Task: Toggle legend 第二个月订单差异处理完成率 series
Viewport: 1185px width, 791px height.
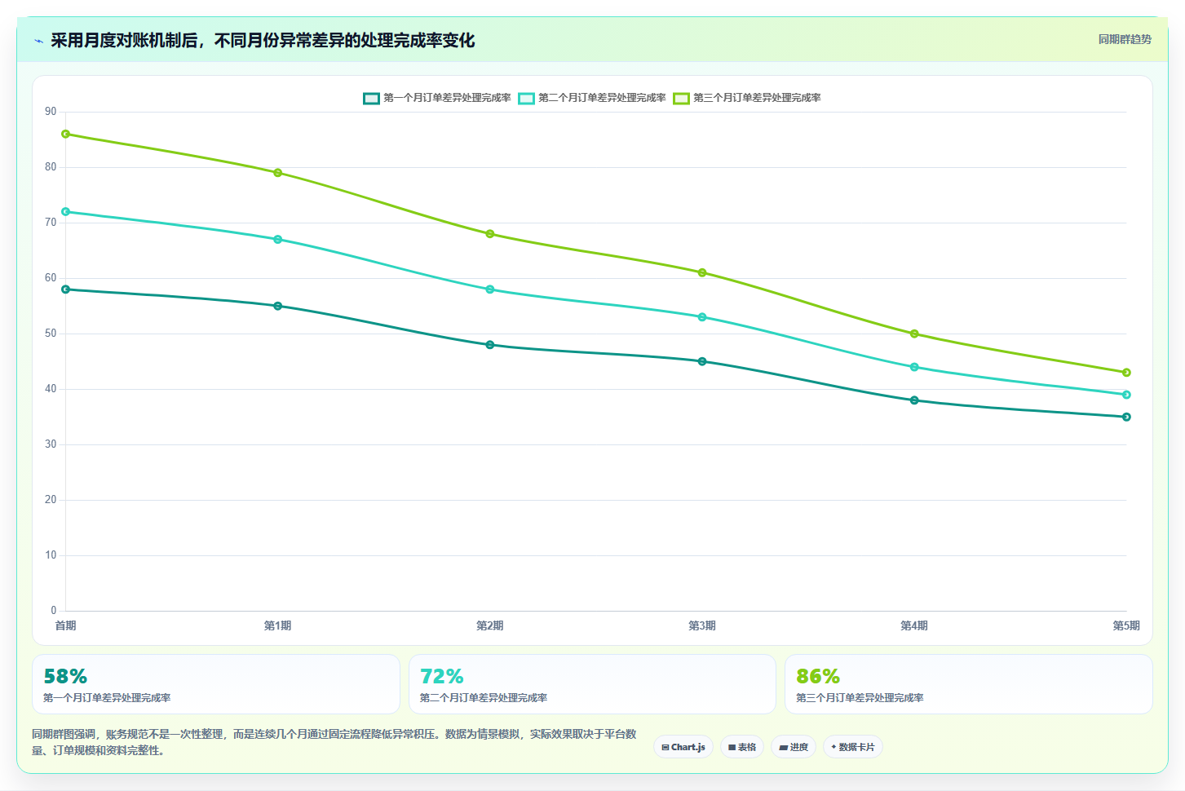Action: pos(592,98)
